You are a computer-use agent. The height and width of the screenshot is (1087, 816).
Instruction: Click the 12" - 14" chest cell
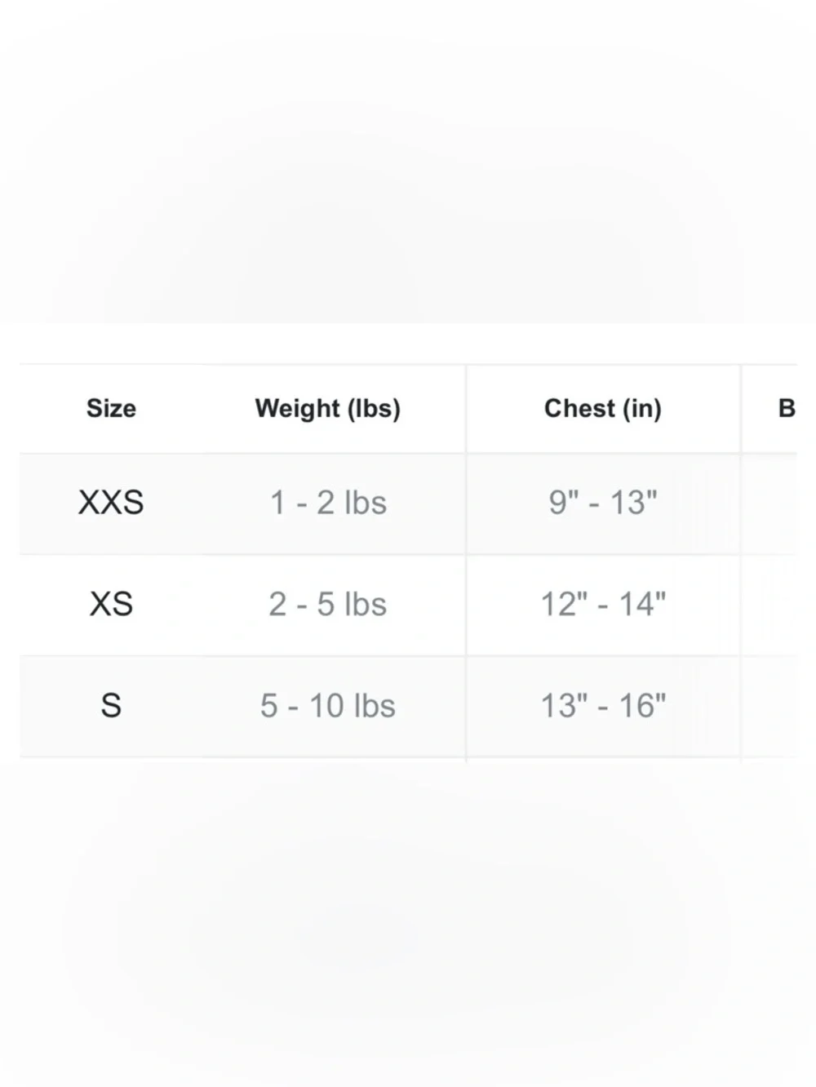point(603,605)
